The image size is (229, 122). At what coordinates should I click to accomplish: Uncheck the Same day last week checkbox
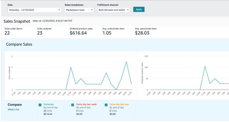pyautogui.click(x=73, y=105)
